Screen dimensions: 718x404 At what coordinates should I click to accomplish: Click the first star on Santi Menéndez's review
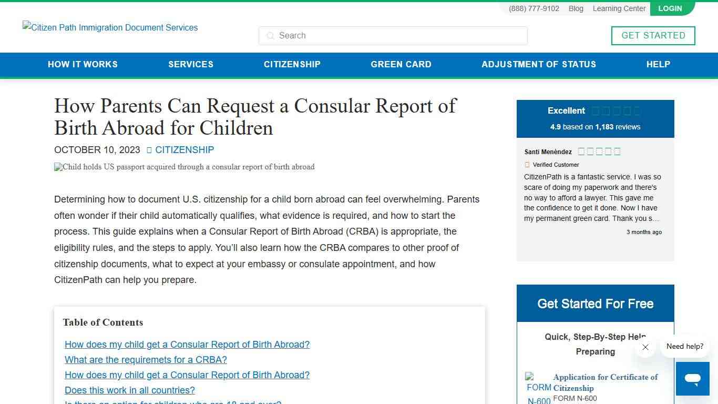(x=581, y=151)
